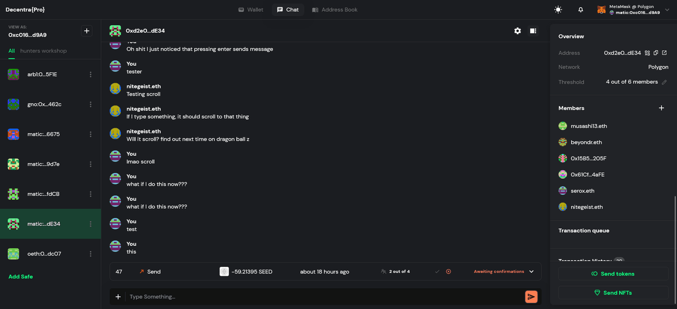Image resolution: width=677 pixels, height=309 pixels.
Task: Add an attachment with the plus beside the message box
Action: (x=118, y=297)
